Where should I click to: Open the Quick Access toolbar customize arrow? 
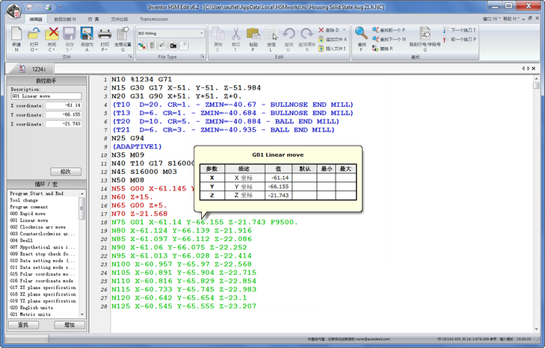click(60, 7)
